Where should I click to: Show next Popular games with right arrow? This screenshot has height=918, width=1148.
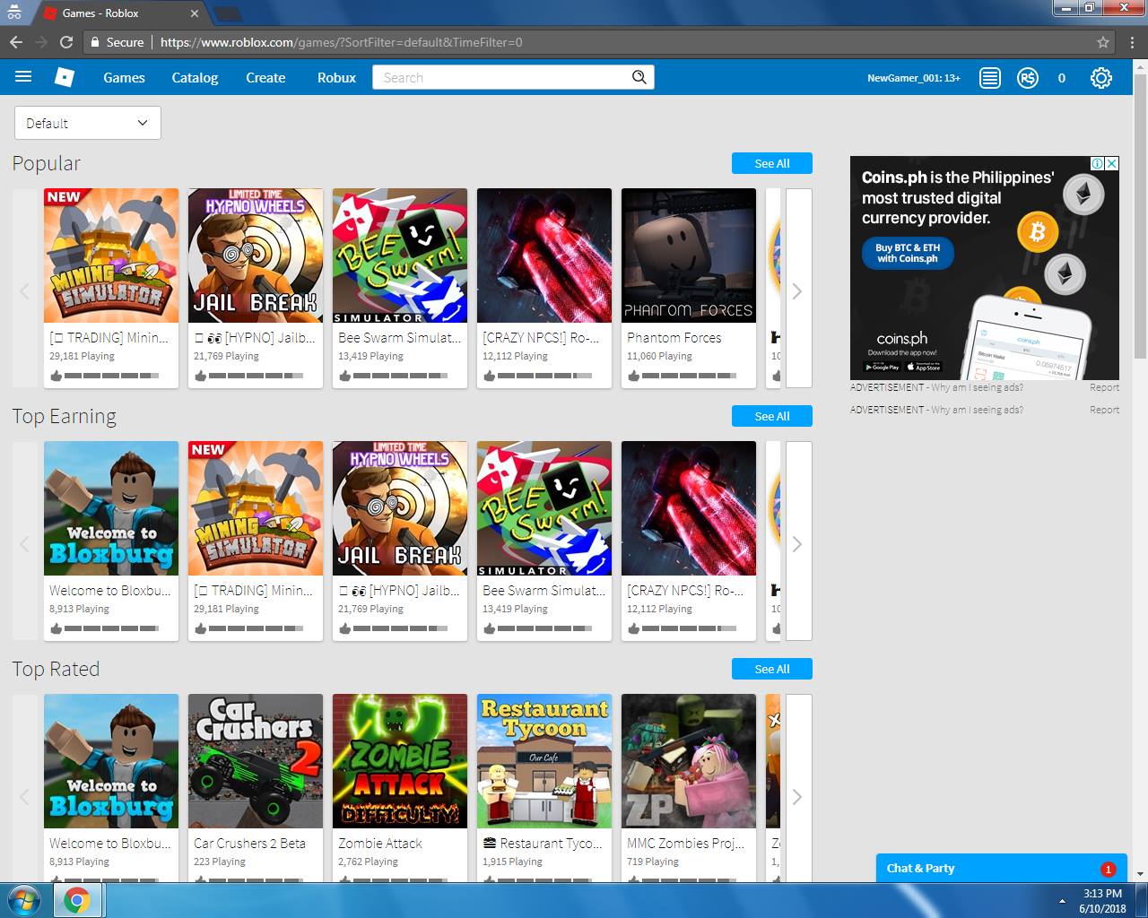pos(798,289)
